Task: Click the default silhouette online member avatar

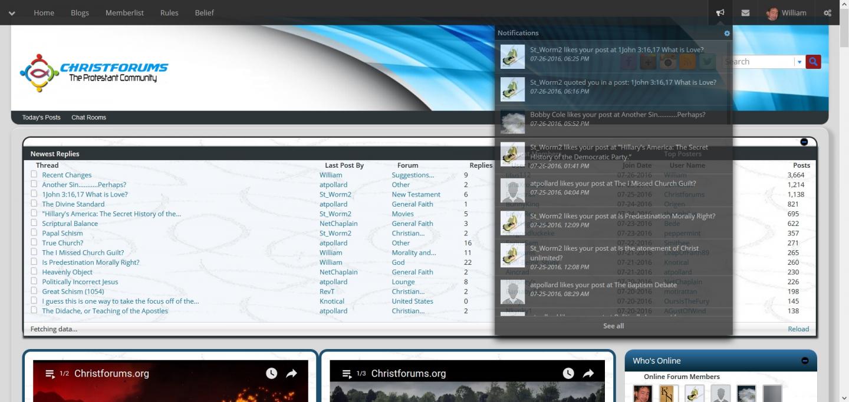Action: 720,393
